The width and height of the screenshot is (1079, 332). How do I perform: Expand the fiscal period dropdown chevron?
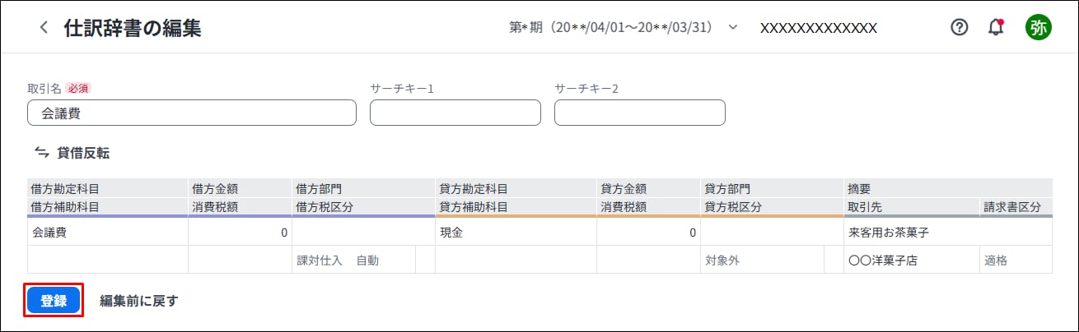tap(733, 27)
